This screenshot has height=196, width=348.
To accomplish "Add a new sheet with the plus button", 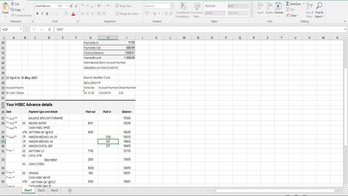I will coord(70,191).
